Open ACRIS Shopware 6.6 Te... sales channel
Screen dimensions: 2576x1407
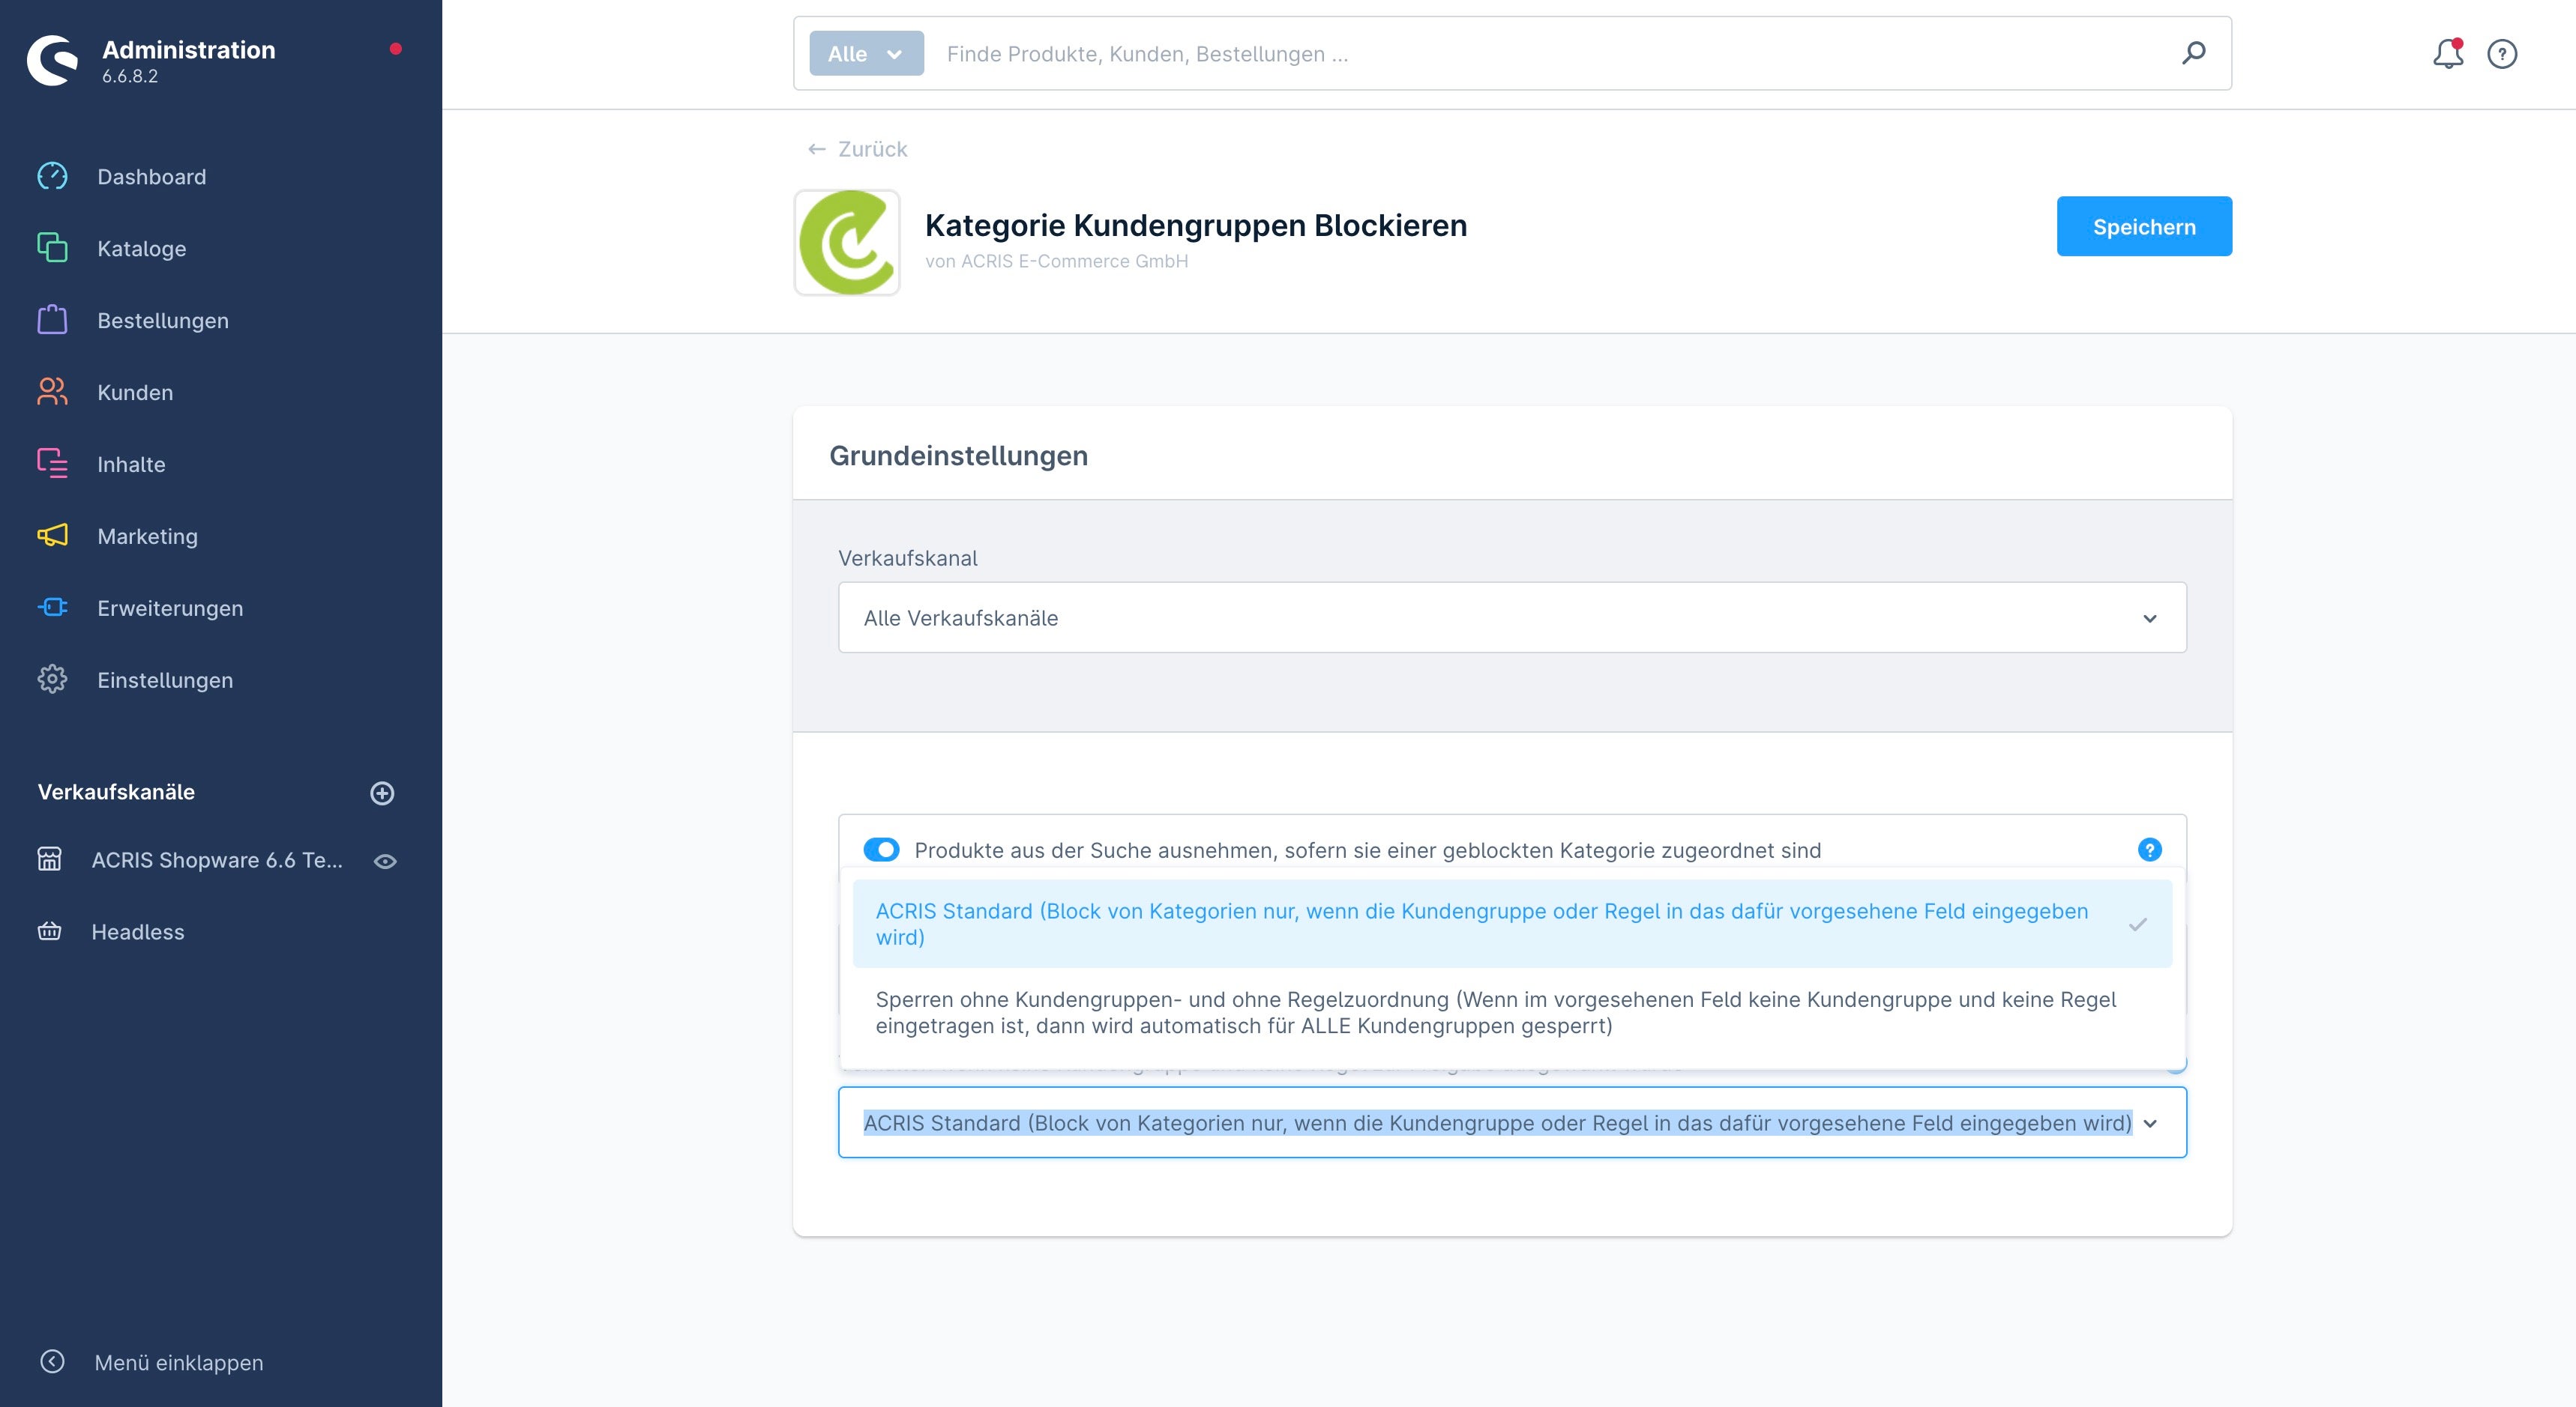(217, 860)
